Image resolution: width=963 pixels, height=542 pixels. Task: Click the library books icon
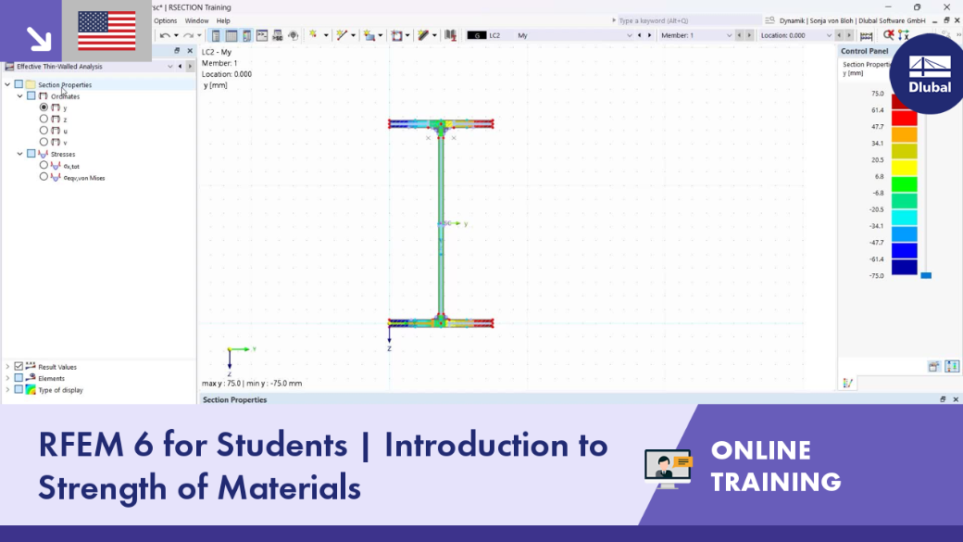451,35
